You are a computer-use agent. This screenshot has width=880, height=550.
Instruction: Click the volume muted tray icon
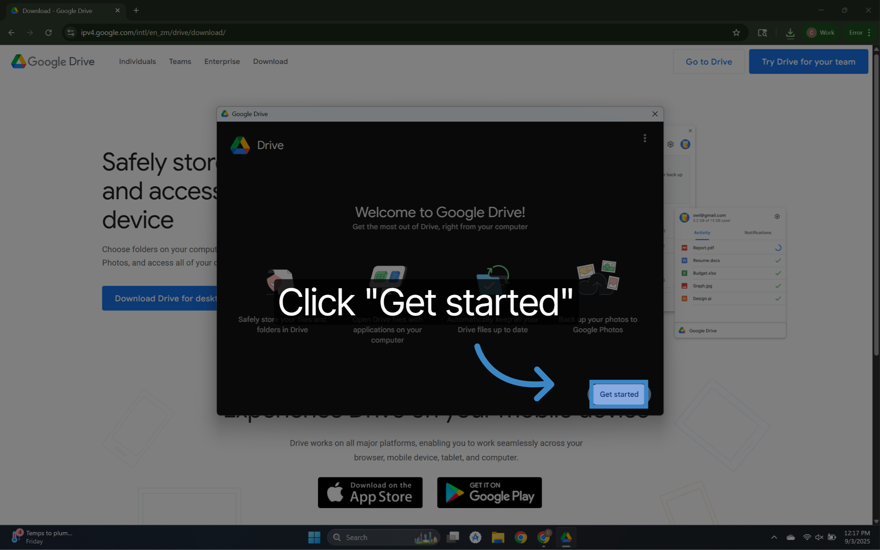[819, 537]
